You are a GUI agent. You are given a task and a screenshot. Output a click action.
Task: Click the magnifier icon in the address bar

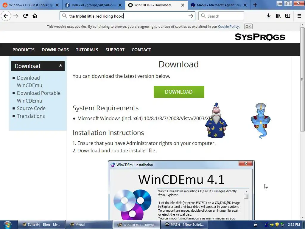click(x=65, y=16)
